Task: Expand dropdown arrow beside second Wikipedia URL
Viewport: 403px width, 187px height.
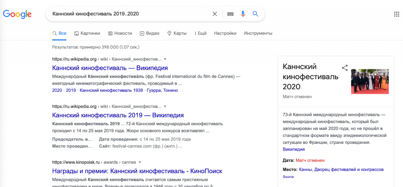Action: (165, 106)
